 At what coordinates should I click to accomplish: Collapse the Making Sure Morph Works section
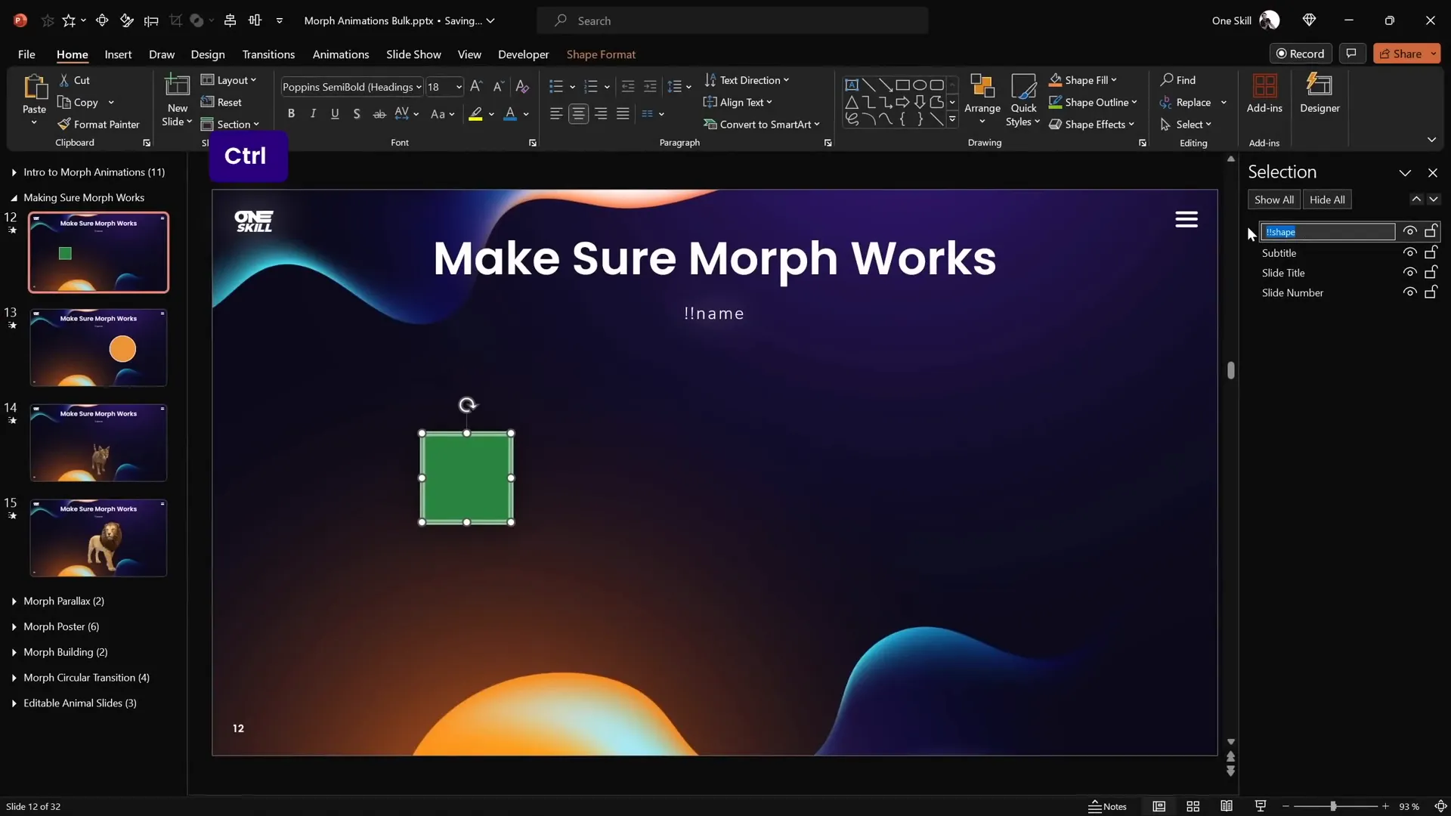point(14,198)
